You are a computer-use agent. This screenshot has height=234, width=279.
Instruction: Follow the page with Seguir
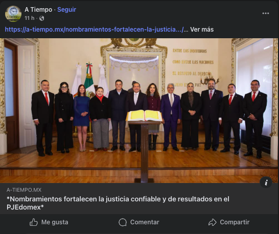click(67, 10)
